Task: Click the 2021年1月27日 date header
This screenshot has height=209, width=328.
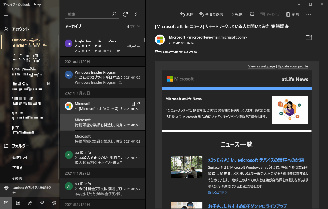Action: point(77,173)
